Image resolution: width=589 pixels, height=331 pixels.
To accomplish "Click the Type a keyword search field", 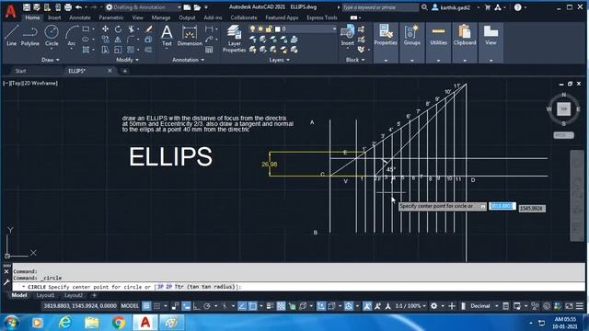I will tap(380, 7).
